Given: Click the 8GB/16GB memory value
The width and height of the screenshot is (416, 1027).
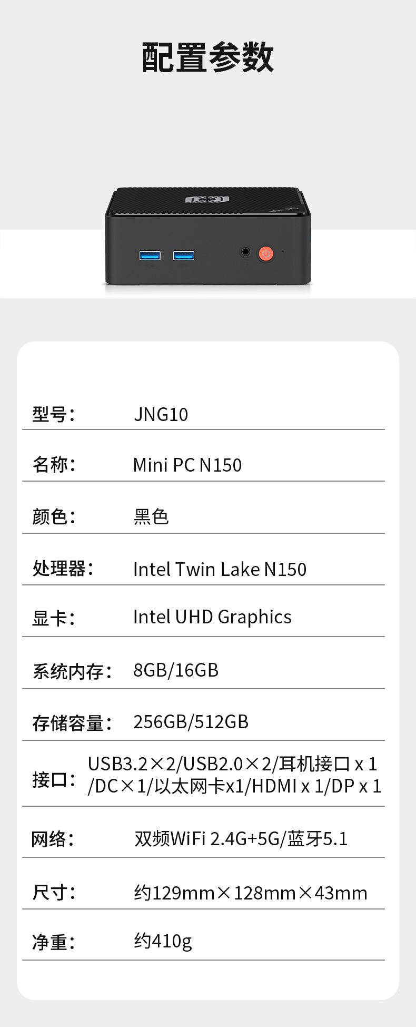Looking at the screenshot, I should (176, 670).
